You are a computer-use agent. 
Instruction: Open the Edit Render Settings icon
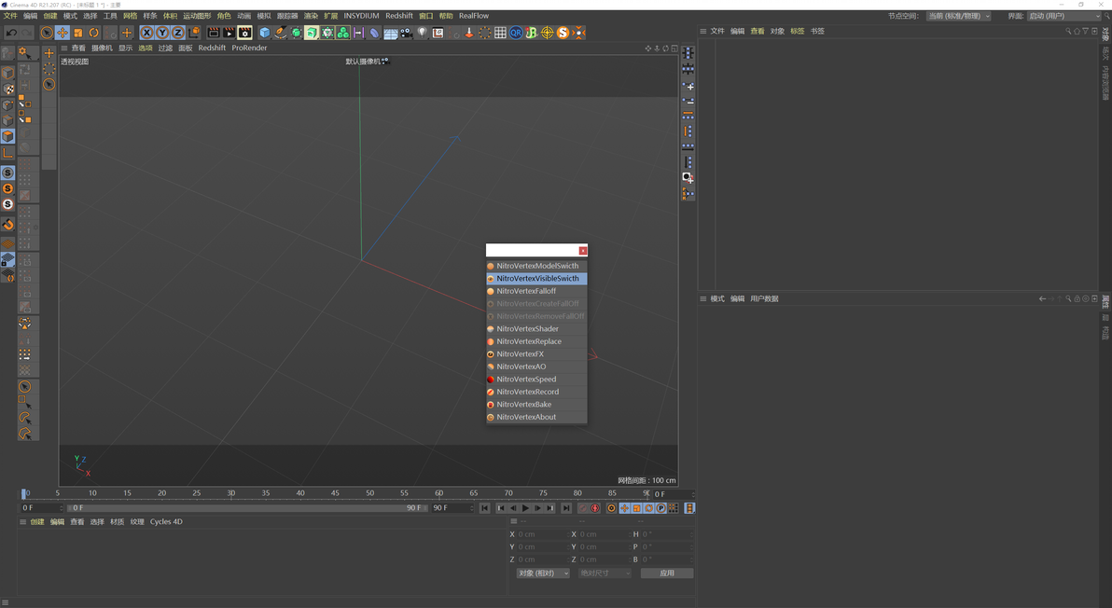click(x=244, y=33)
